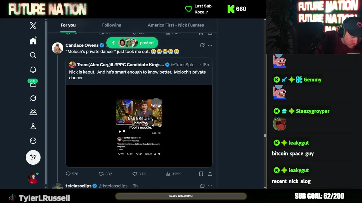Click 'TylerLRussell' overlay text
The height and width of the screenshot is (203, 362).
[x=44, y=198]
